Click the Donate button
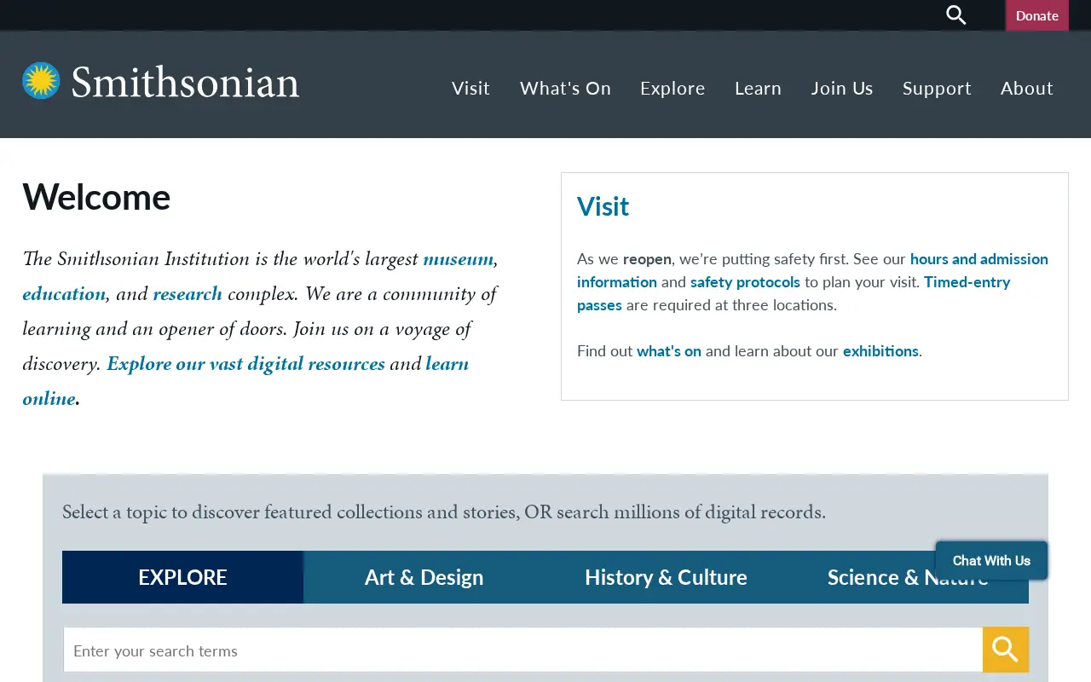 [x=1037, y=15]
